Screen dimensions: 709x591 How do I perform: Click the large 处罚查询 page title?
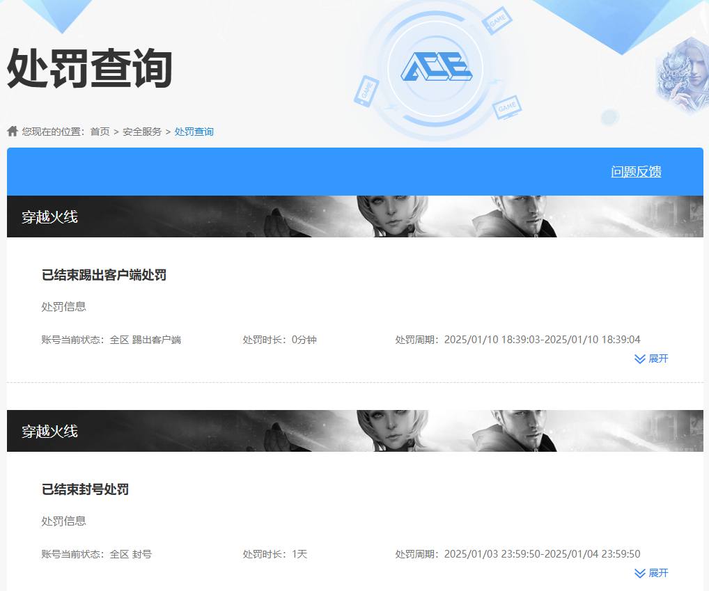[x=90, y=68]
